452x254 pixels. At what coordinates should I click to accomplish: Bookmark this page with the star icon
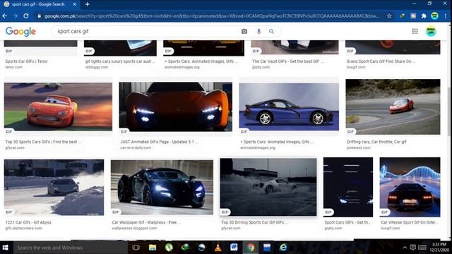[x=389, y=16]
